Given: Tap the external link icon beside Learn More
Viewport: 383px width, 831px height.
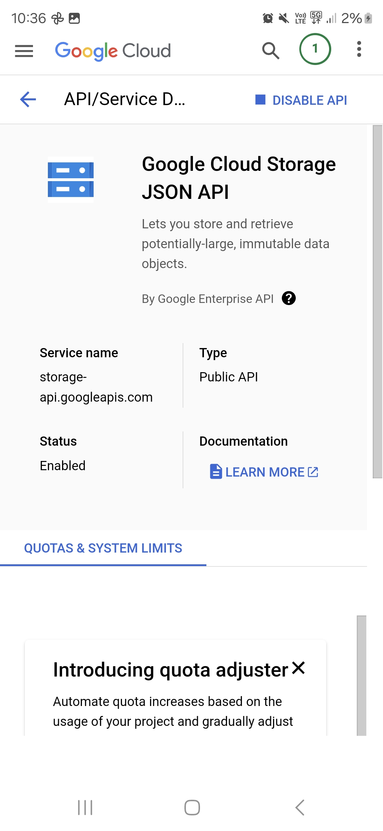Looking at the screenshot, I should [313, 472].
